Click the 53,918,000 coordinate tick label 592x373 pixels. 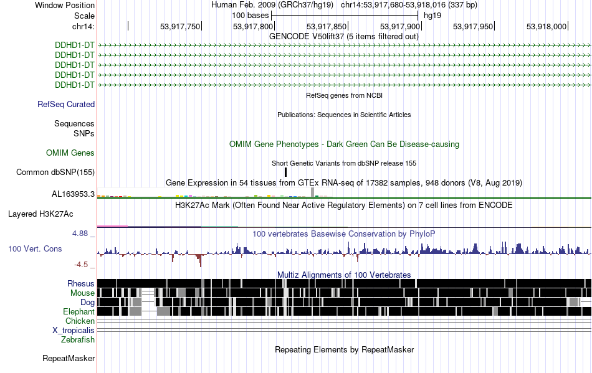pos(547,26)
